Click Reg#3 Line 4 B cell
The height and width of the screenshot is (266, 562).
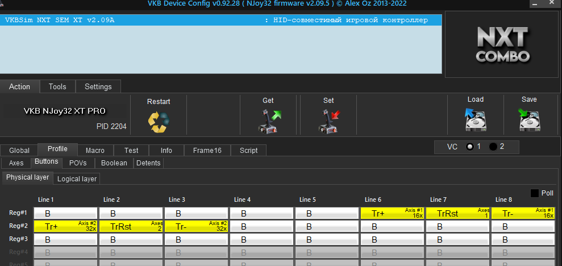click(x=261, y=239)
